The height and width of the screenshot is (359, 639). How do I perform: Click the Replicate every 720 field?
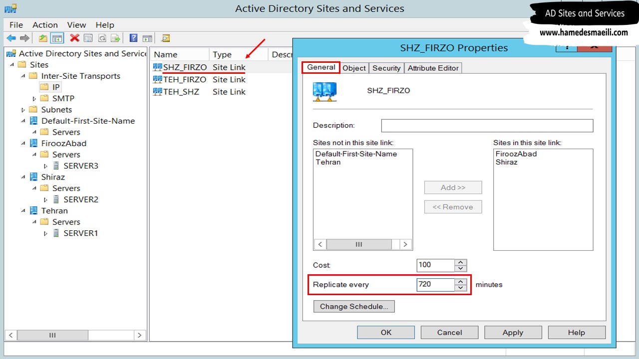tap(436, 285)
